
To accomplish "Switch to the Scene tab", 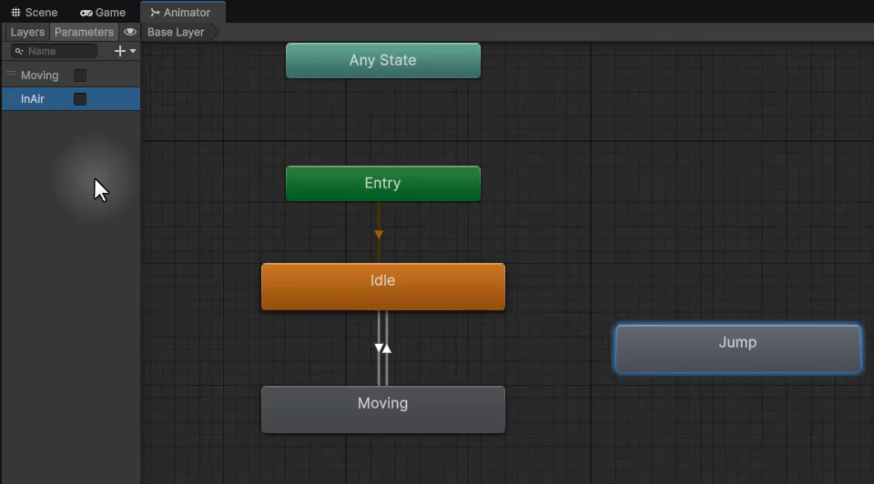I will 35,12.
